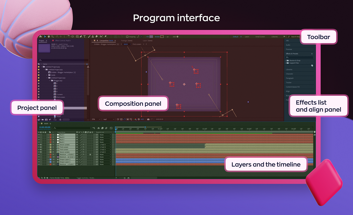
Task: Expand properties of Shape Layer 2
Action: point(48,159)
